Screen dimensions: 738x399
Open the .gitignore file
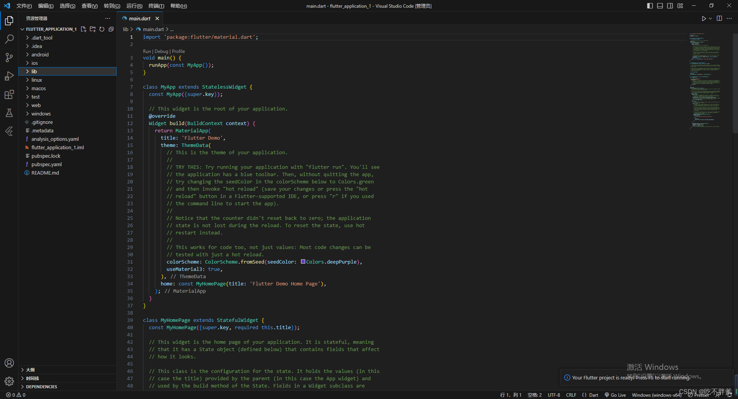67,122
